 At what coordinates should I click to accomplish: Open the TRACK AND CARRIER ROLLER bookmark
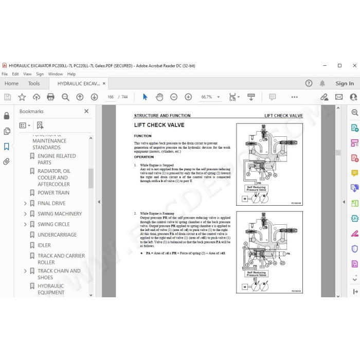(61, 259)
